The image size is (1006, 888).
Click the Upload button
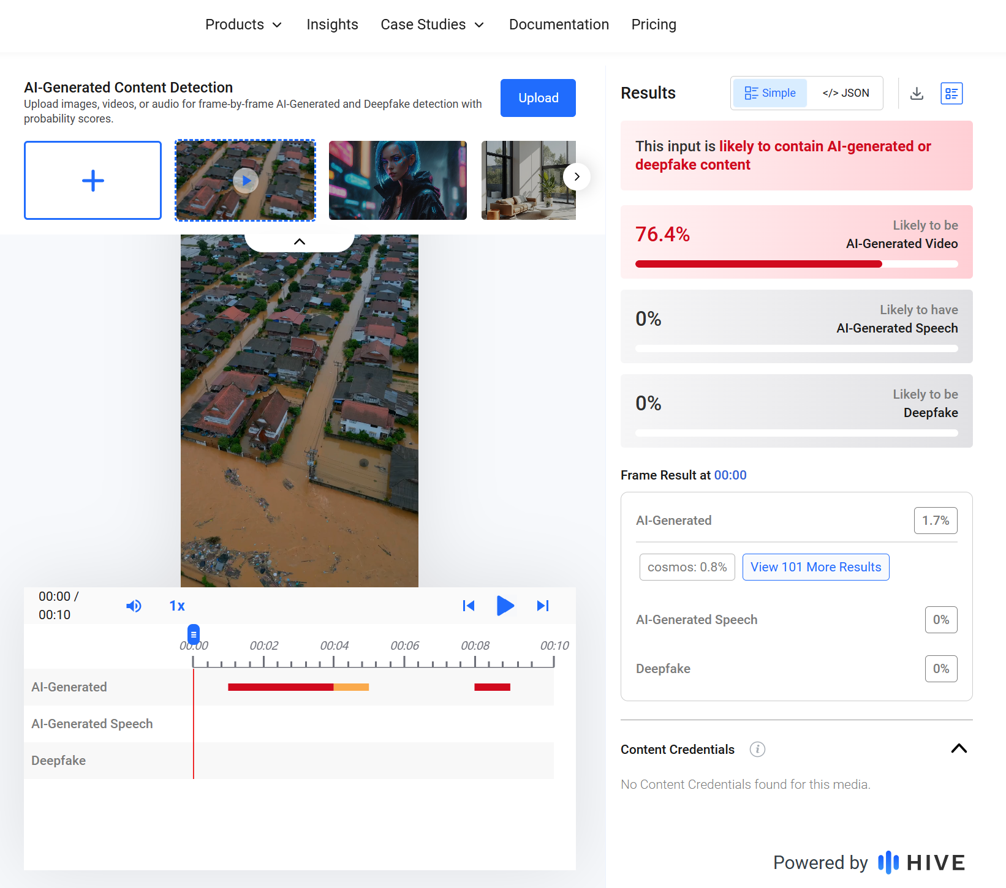pos(538,98)
